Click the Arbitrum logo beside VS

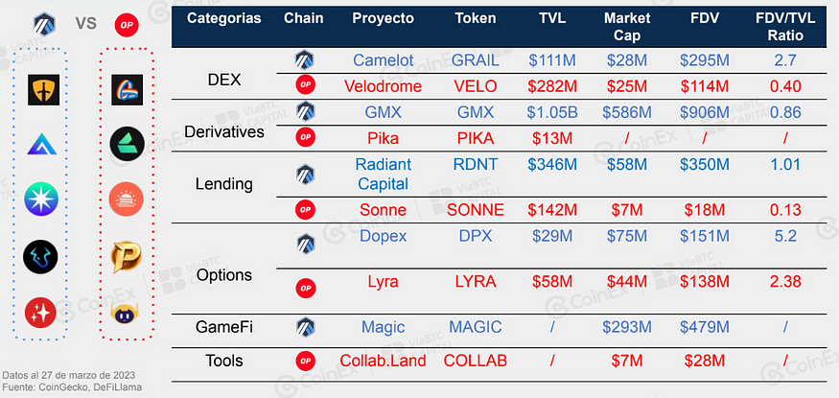click(44, 24)
